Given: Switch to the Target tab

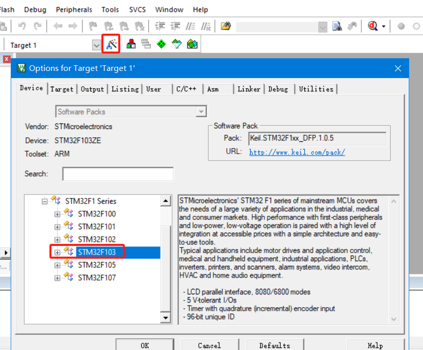Looking at the screenshot, I should [x=62, y=89].
